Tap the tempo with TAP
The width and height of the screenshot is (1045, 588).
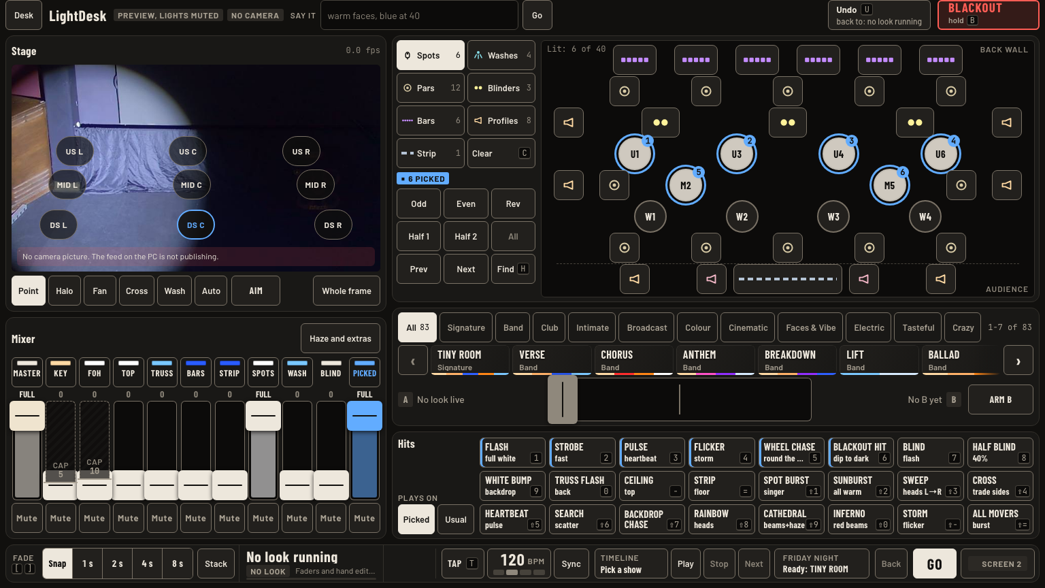click(x=463, y=563)
